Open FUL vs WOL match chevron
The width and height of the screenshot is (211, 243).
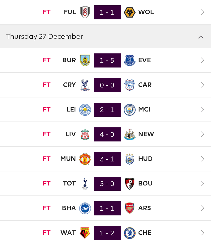(202, 12)
